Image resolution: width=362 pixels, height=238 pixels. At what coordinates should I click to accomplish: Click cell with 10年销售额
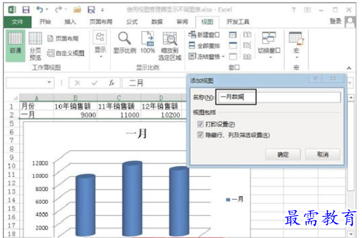75,106
